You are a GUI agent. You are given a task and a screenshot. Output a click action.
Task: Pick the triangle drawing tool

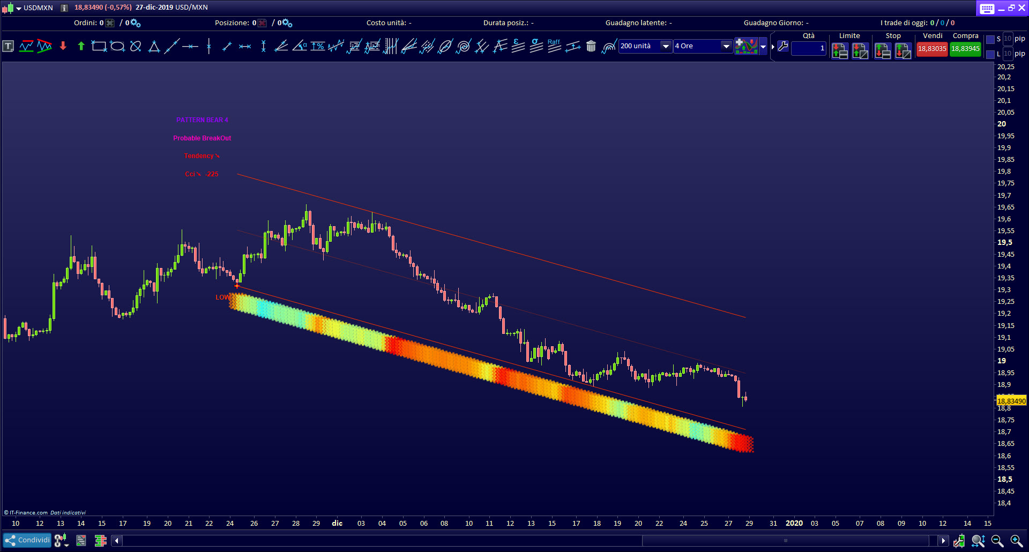click(154, 47)
